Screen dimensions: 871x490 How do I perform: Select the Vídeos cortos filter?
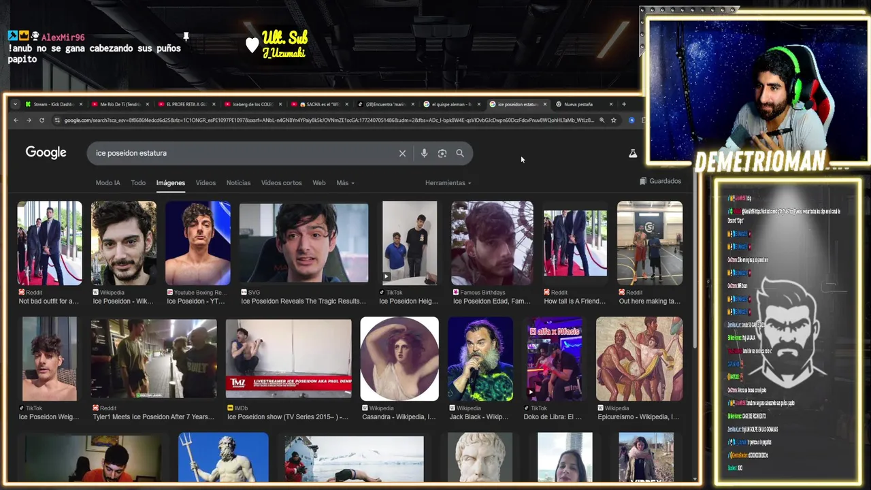[281, 182]
